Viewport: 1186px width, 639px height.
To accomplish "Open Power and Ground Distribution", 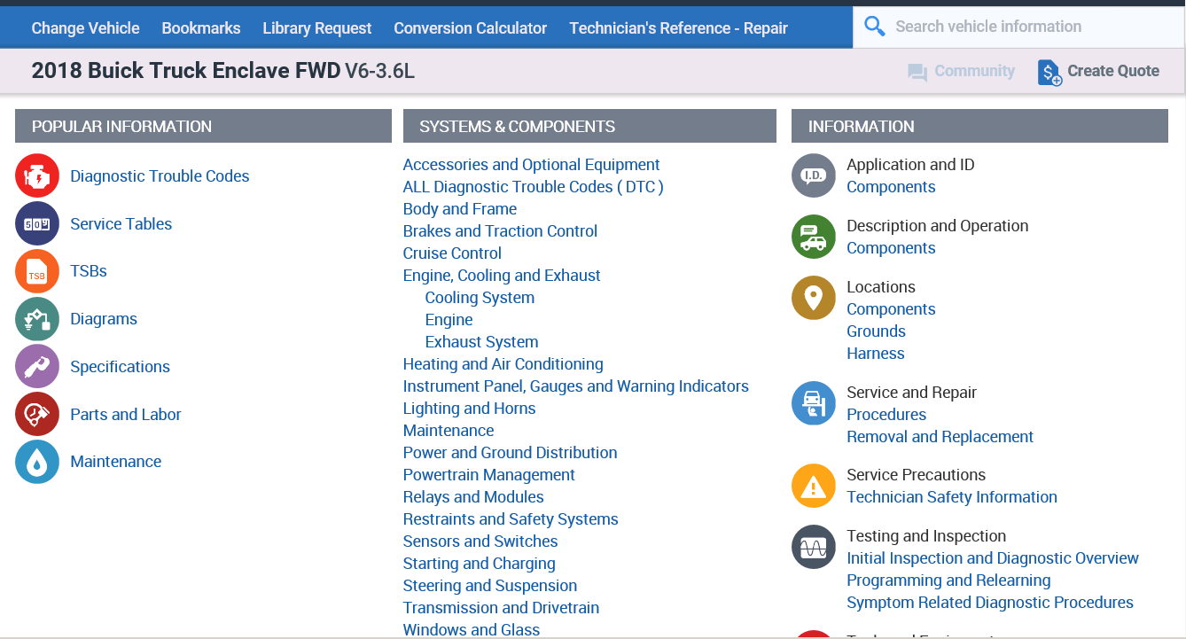I will [x=511, y=453].
